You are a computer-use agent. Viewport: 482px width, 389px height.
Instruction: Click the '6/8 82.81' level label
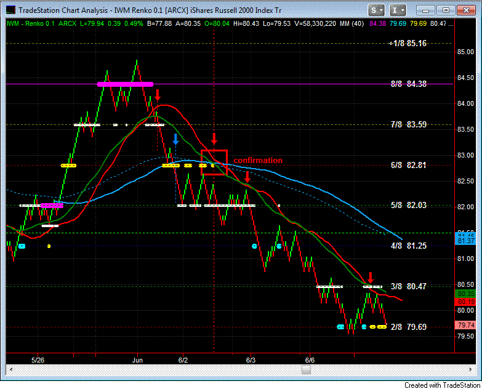click(x=409, y=165)
